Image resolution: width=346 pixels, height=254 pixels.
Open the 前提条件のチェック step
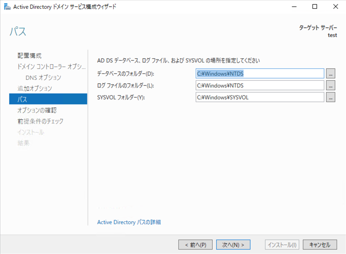(40, 121)
